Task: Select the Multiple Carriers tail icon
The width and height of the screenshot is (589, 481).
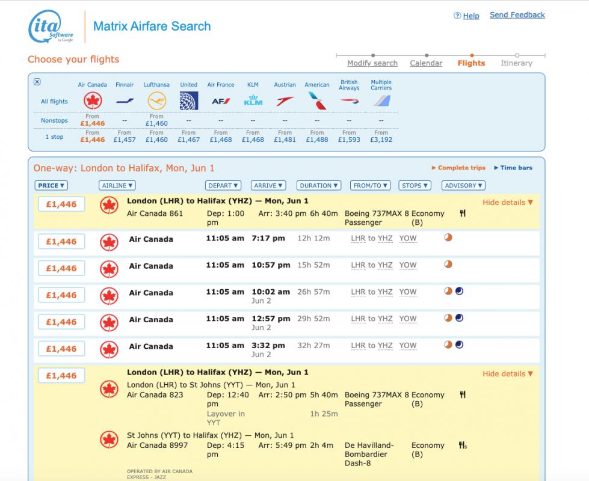Action: [x=381, y=100]
